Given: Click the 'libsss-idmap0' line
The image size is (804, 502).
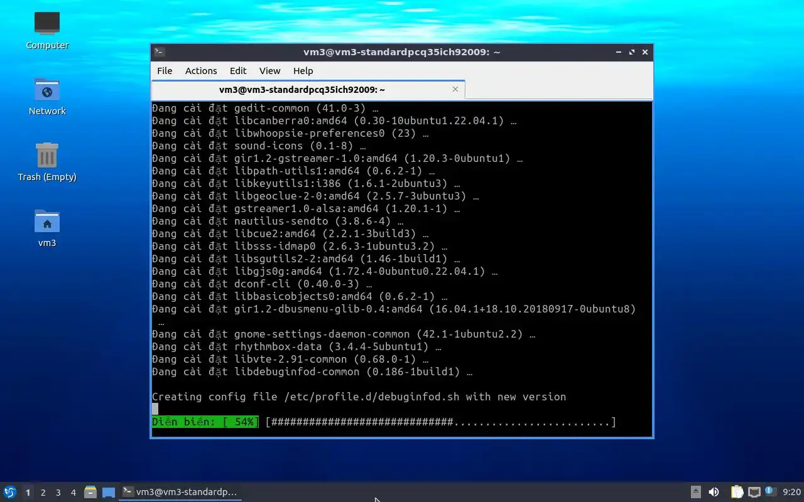Looking at the screenshot, I should pyautogui.click(x=300, y=246).
